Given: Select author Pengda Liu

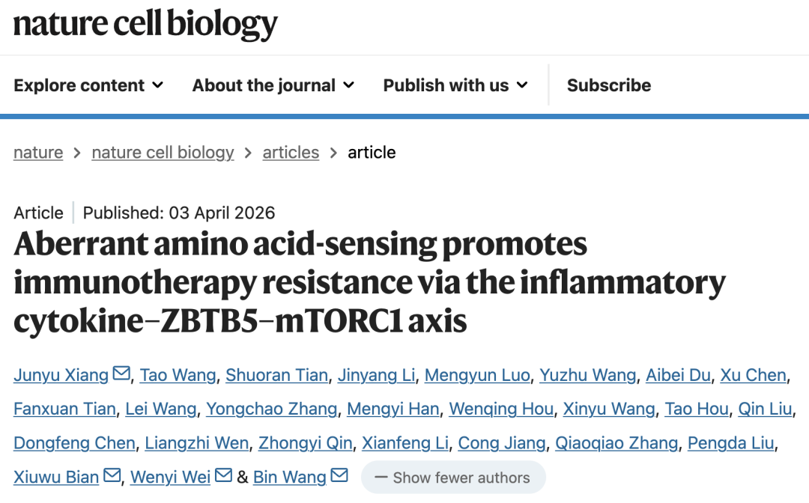Looking at the screenshot, I should point(730,443).
